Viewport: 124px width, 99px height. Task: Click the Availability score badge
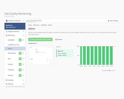[x=20, y=40]
